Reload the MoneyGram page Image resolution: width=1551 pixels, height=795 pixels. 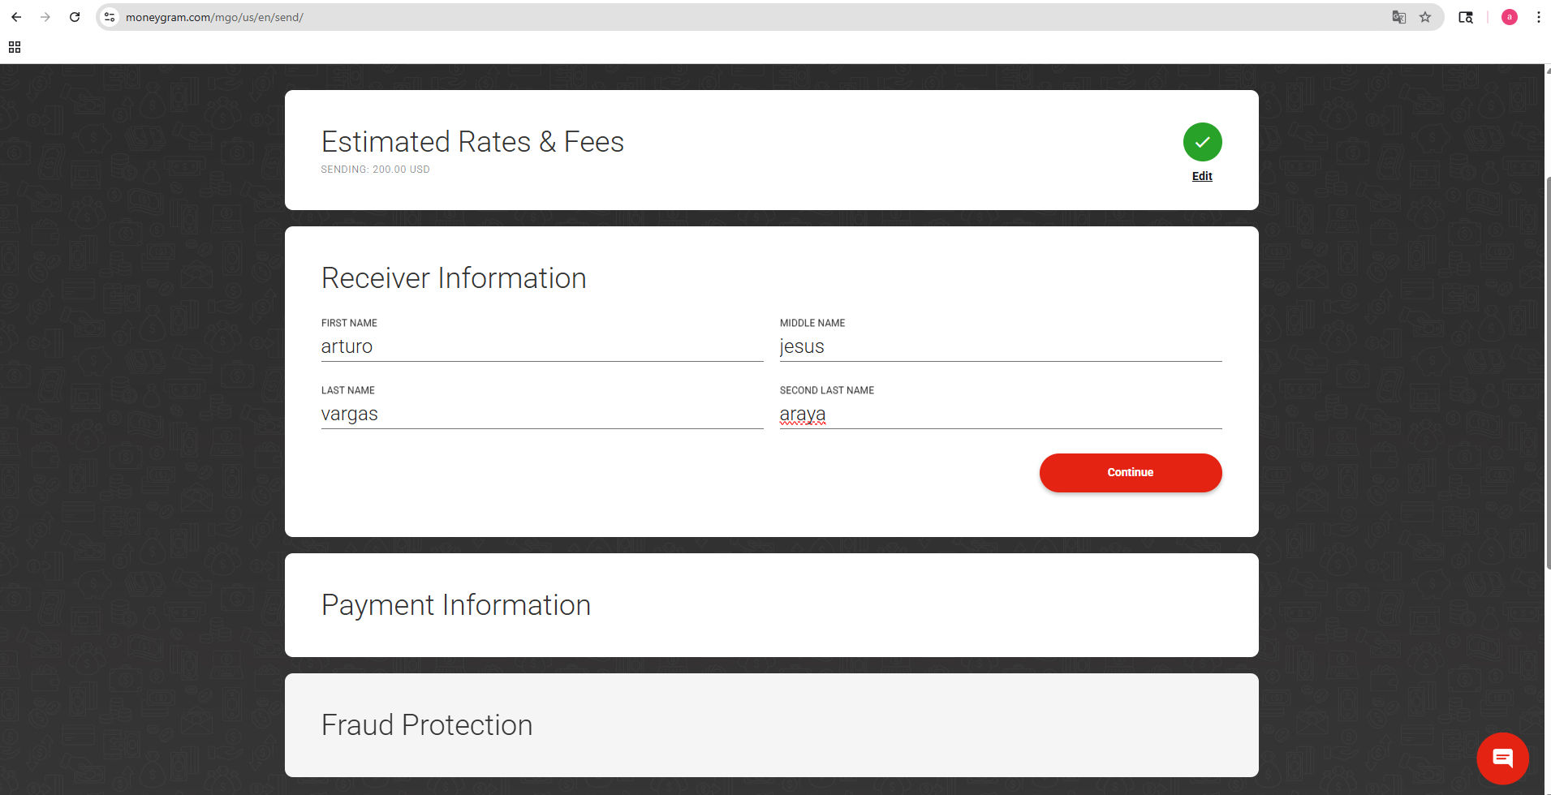[x=75, y=17]
